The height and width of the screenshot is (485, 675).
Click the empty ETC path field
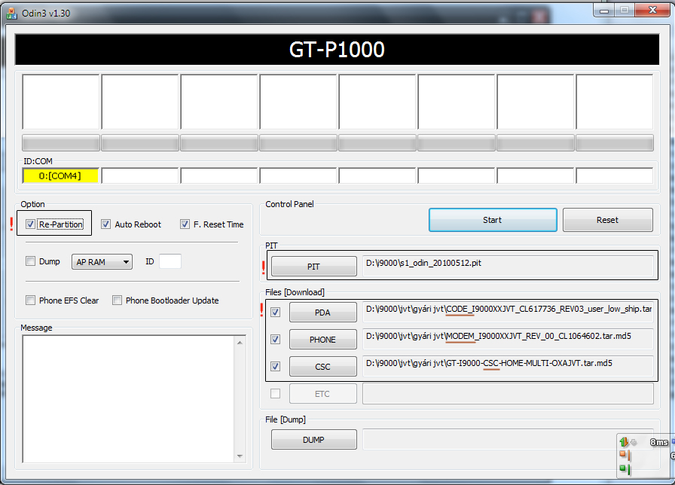508,393
